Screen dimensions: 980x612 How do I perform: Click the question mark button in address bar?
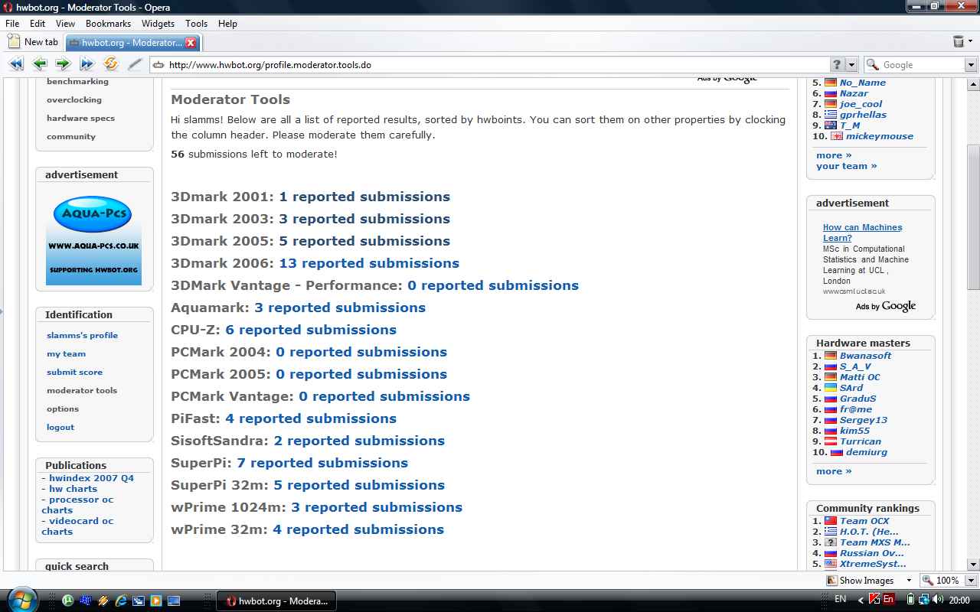[837, 65]
